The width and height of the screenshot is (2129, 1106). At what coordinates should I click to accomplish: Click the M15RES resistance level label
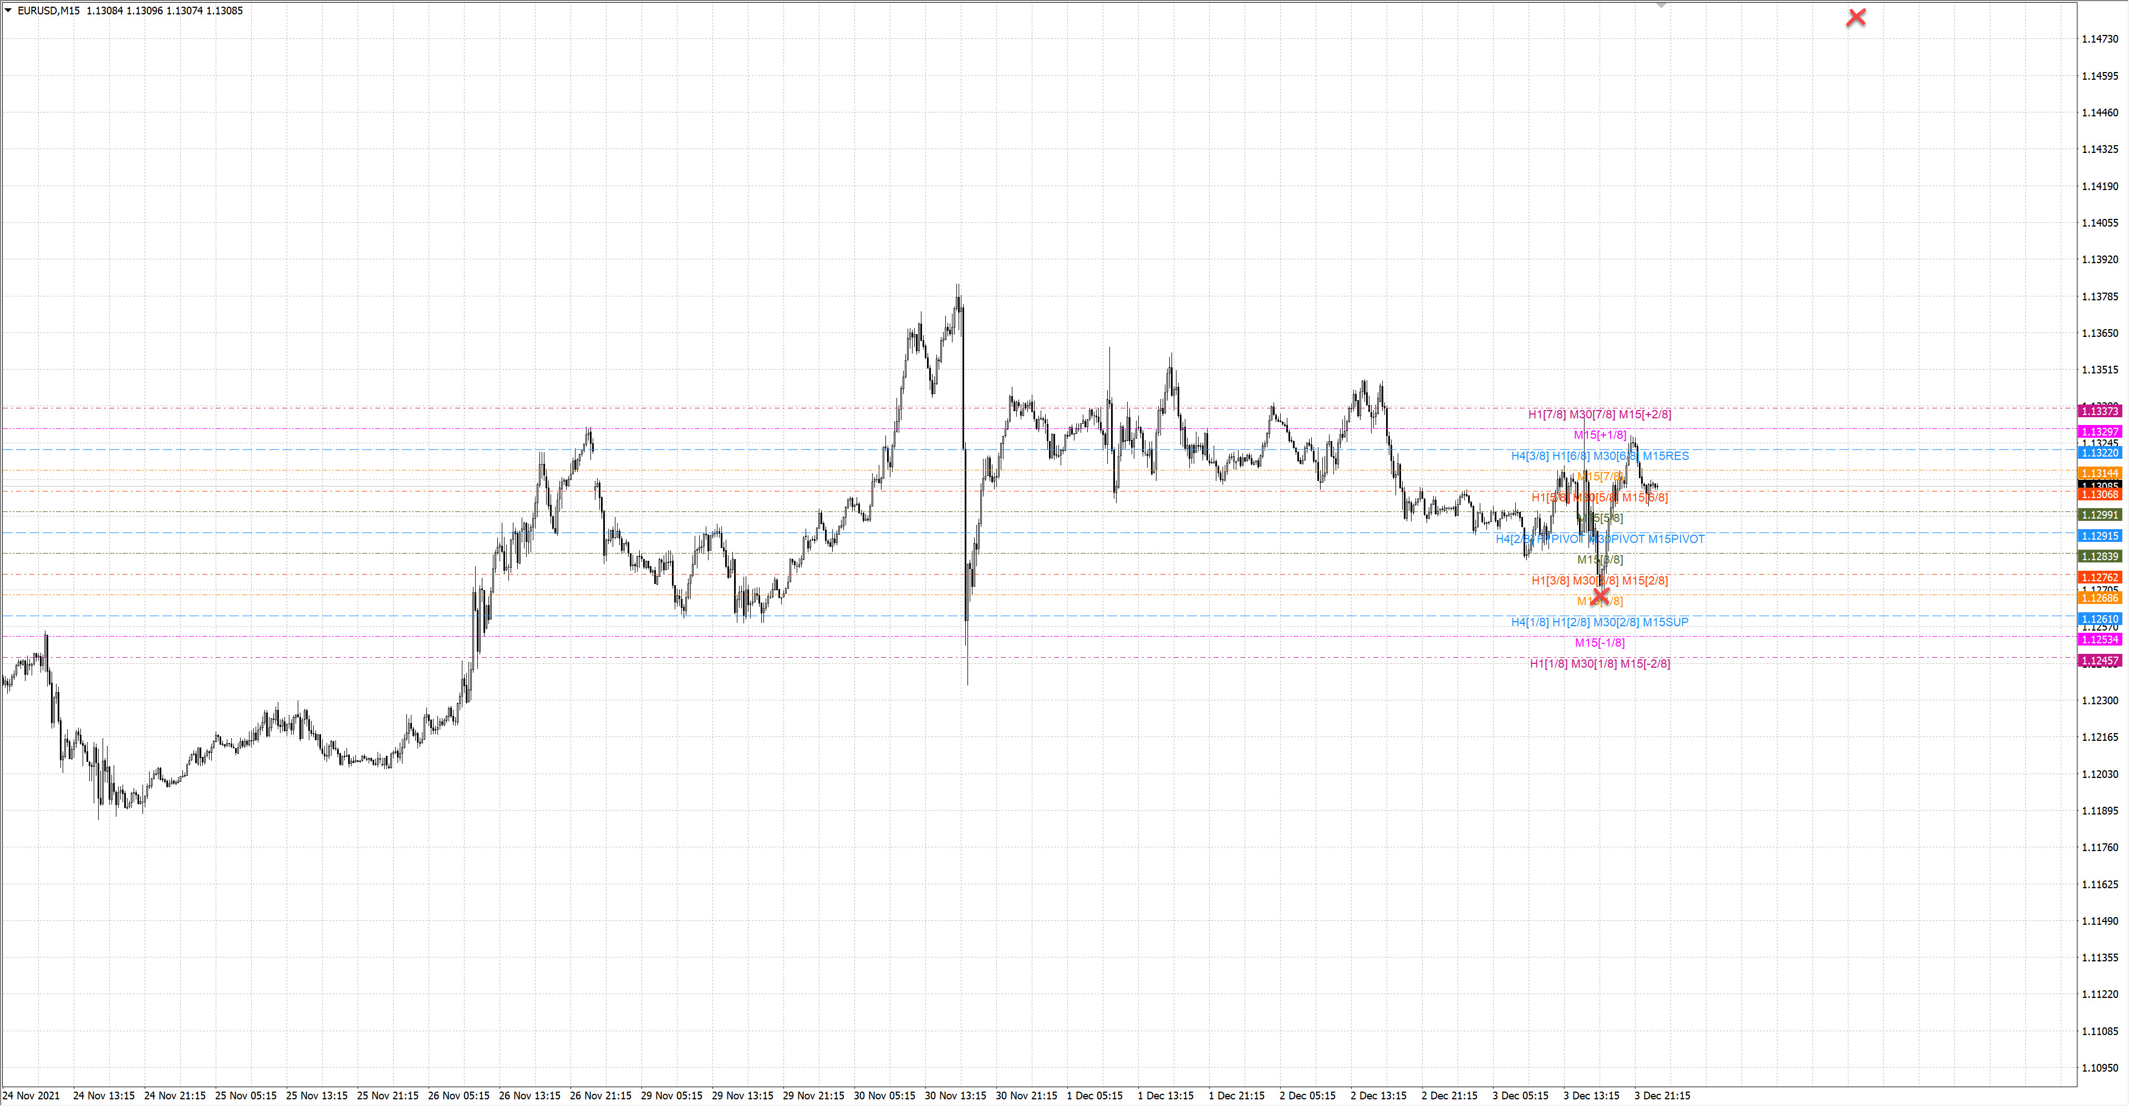[x=1665, y=456]
